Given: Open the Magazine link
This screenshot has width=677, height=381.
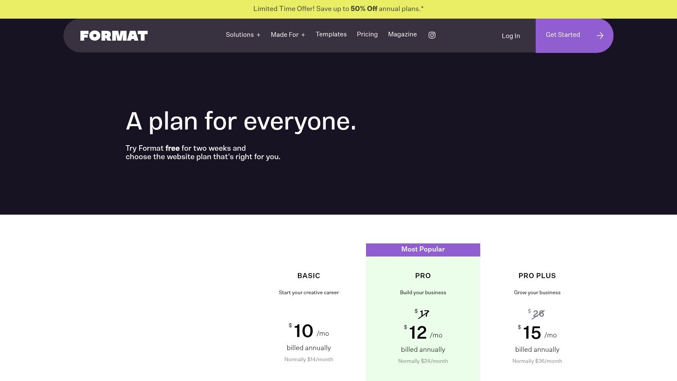Looking at the screenshot, I should (402, 34).
